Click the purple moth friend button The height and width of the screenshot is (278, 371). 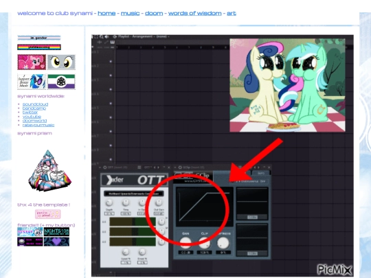click(x=30, y=242)
